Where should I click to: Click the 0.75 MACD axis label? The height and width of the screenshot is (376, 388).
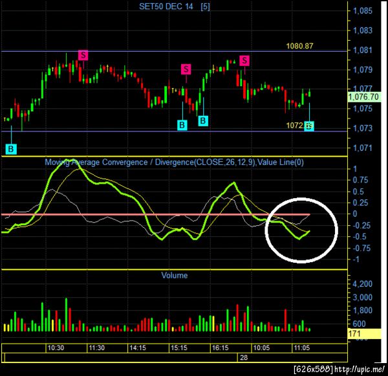[x=361, y=180]
